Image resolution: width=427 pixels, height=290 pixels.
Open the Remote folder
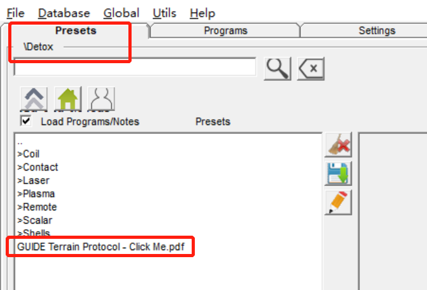tap(37, 207)
